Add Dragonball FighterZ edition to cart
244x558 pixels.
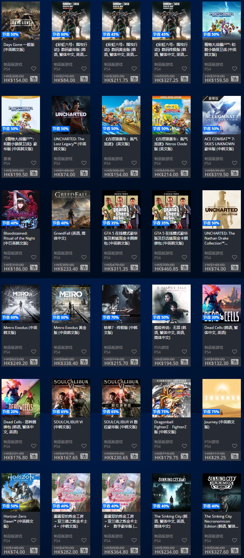pyautogui.click(x=184, y=456)
